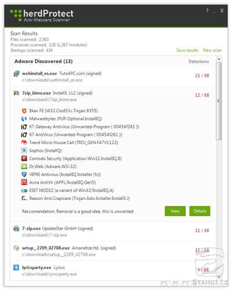
Task: Select the Bkav FE detection text
Action: (x=64, y=111)
